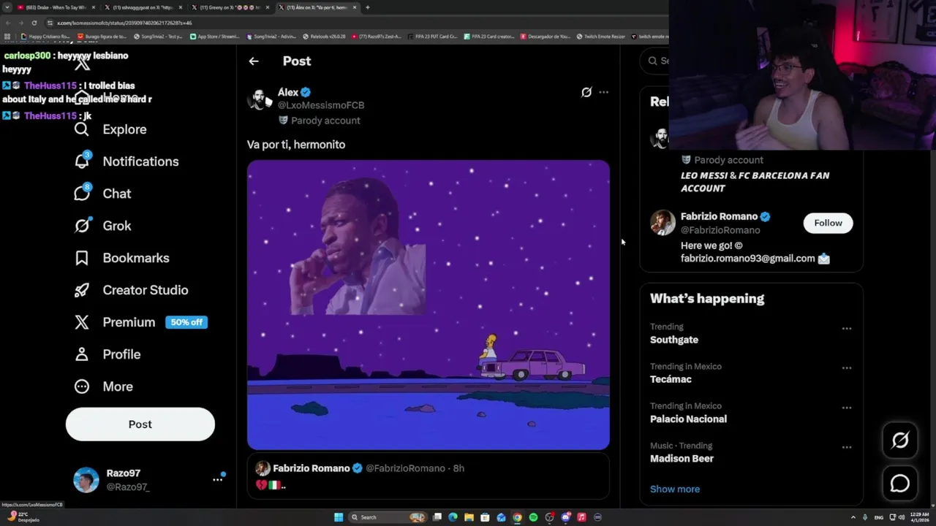The image size is (936, 526).
Task: Open the Microsoft Edge taskbar icon
Action: pos(453,517)
